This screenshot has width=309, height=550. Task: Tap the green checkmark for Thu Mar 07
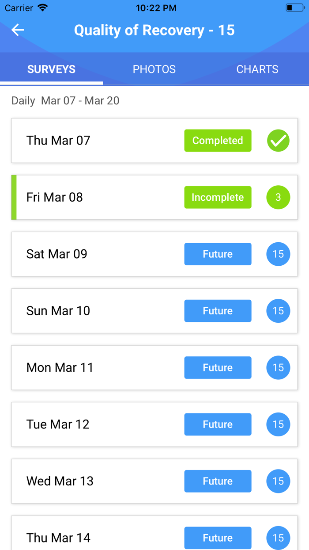[278, 141]
